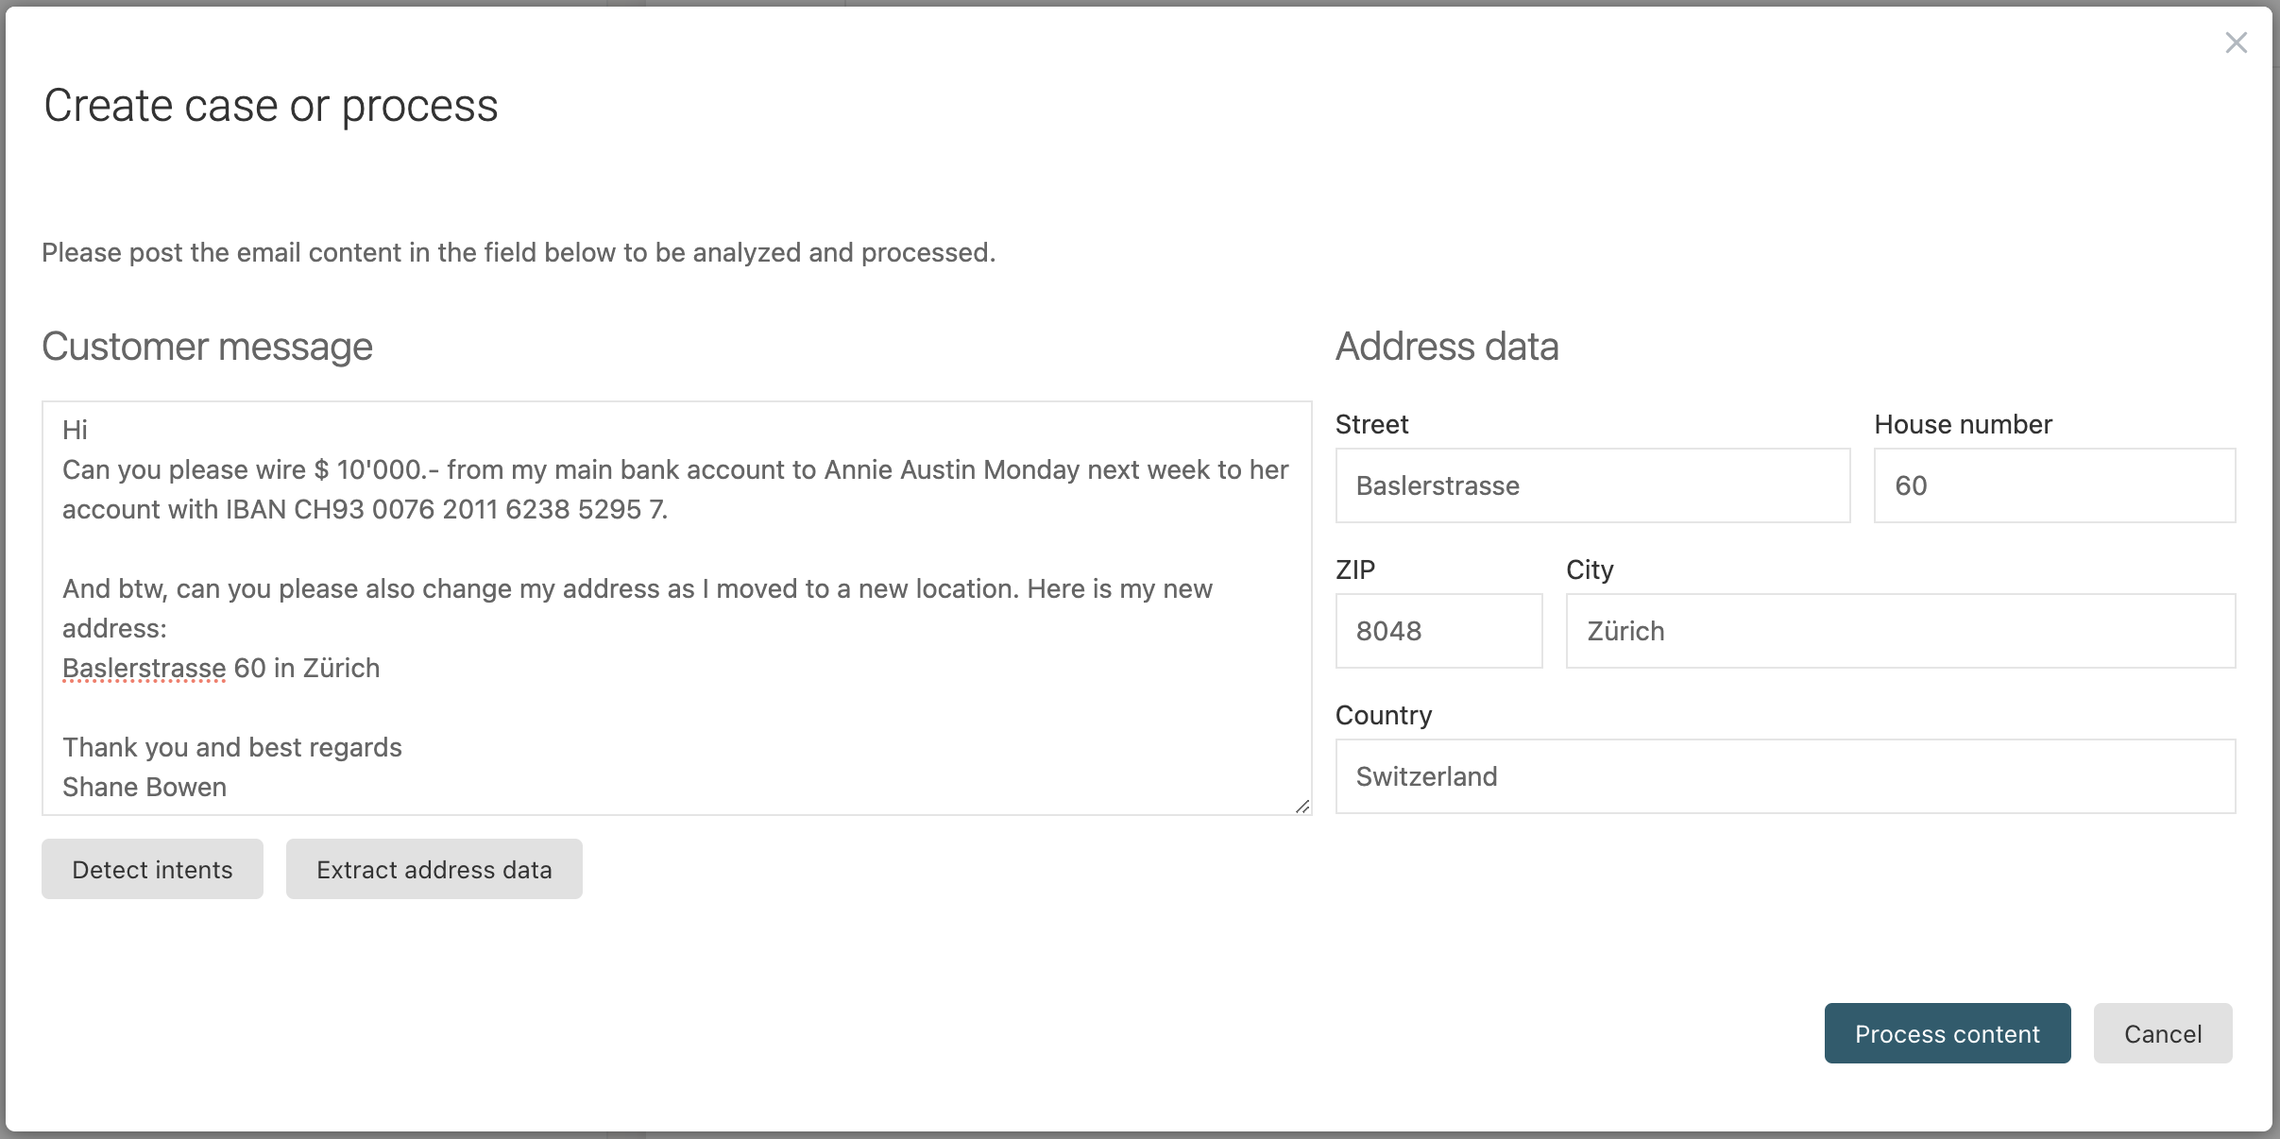
Task: Click the resize handle of message textarea
Action: (x=1302, y=807)
